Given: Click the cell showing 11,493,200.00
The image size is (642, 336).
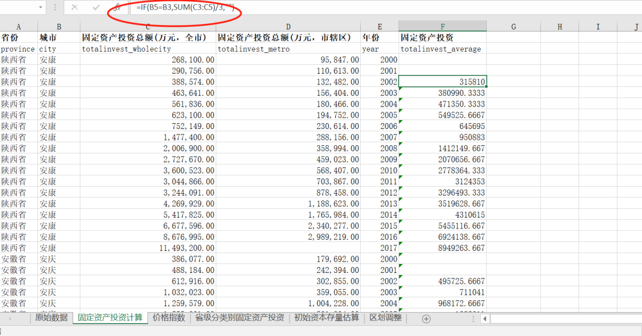Looking at the screenshot, I should pyautogui.click(x=148, y=248).
